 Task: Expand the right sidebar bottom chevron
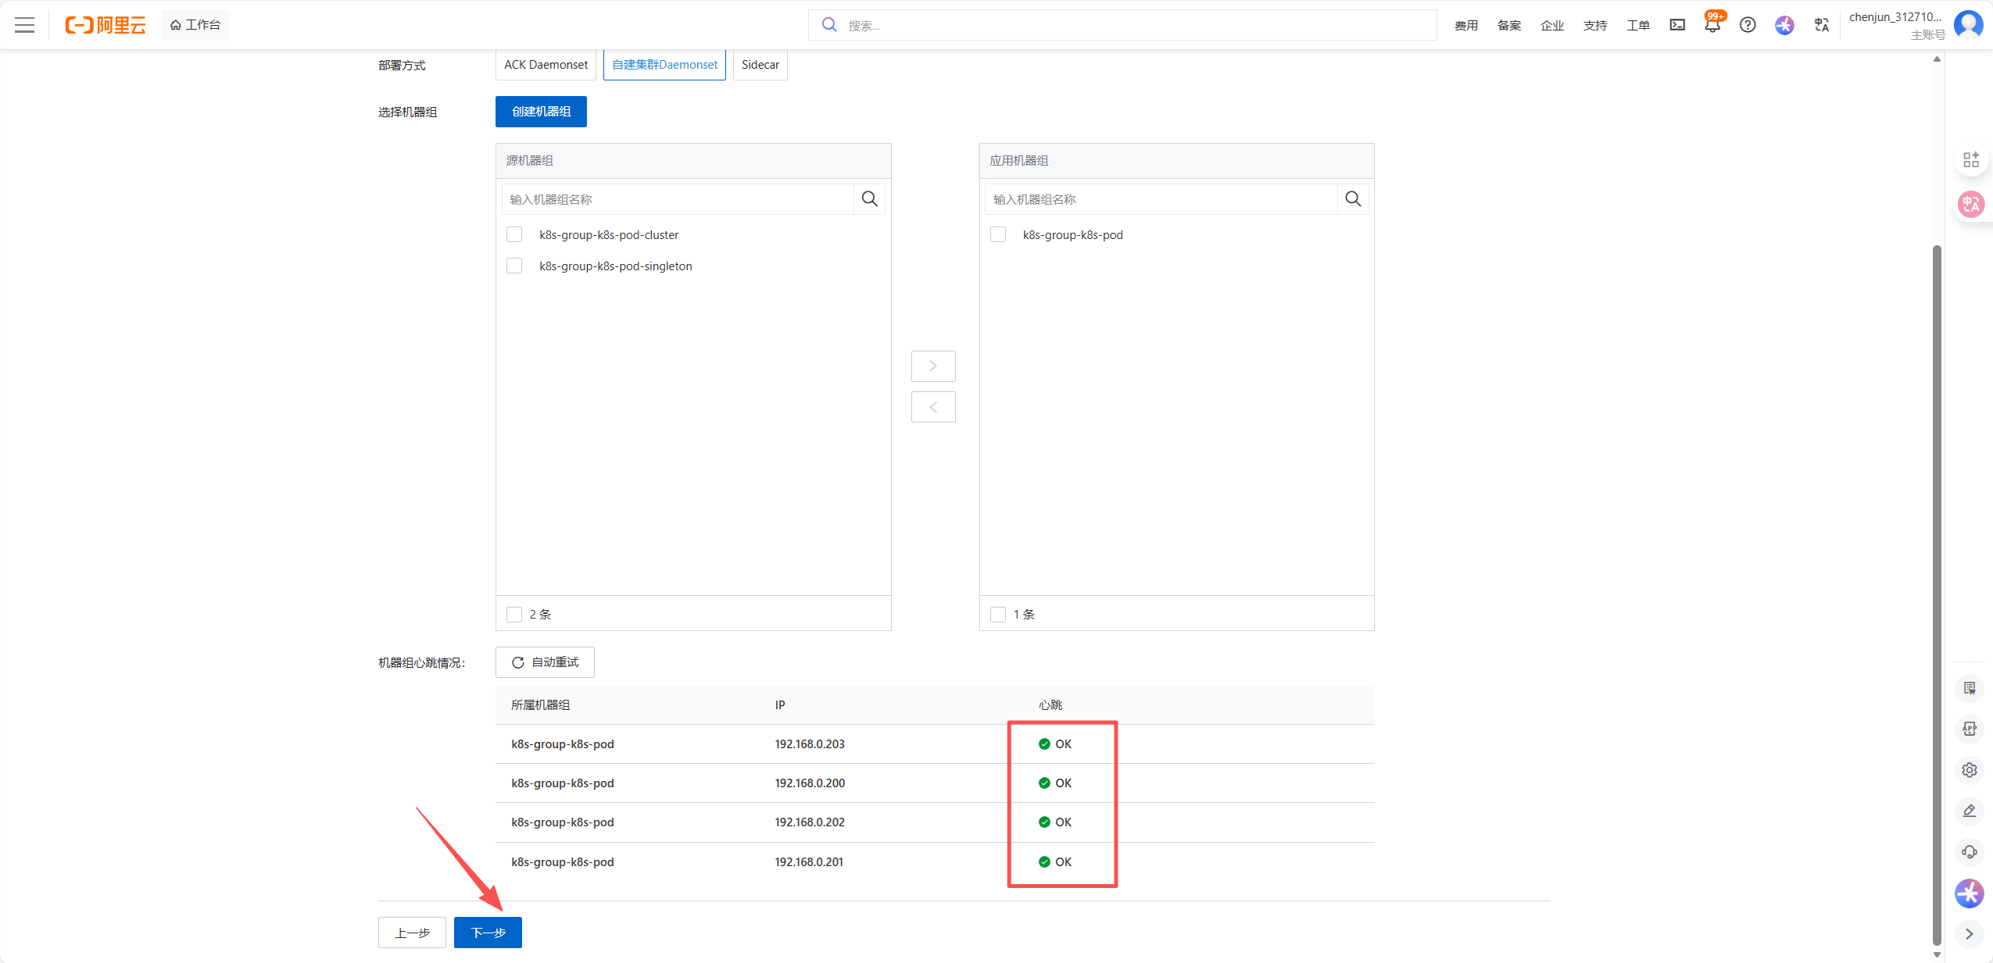(1970, 934)
